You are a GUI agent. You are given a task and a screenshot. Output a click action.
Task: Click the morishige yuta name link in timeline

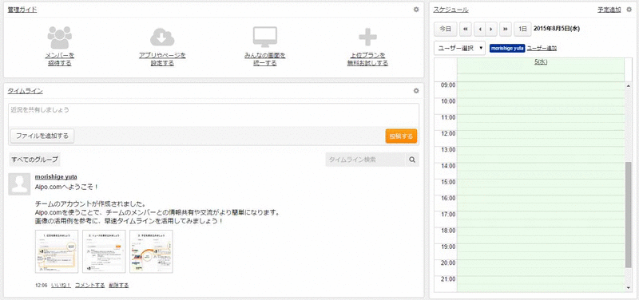point(56,176)
